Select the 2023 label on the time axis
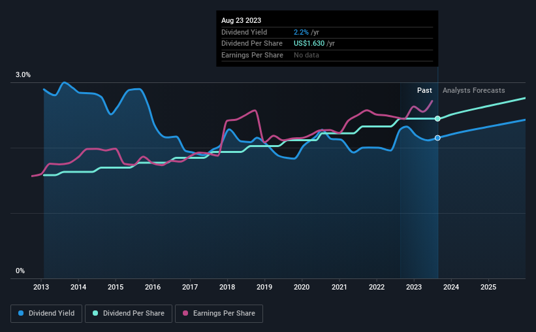 (414, 287)
